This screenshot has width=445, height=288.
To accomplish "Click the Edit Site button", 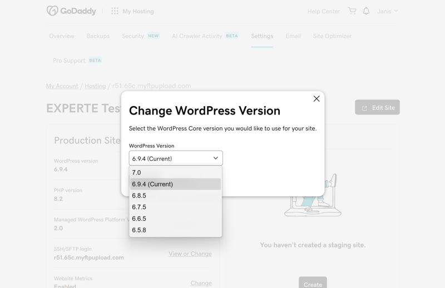I will pos(377,107).
